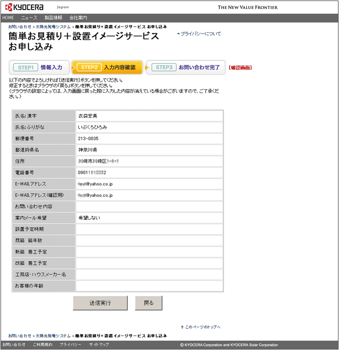This screenshot has width=339, height=350.
Task: Click the page heading 簡単お見積り+設置イメージサービス
Action: [x=84, y=36]
